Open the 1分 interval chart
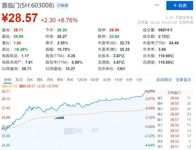 pyautogui.click(x=139, y=79)
